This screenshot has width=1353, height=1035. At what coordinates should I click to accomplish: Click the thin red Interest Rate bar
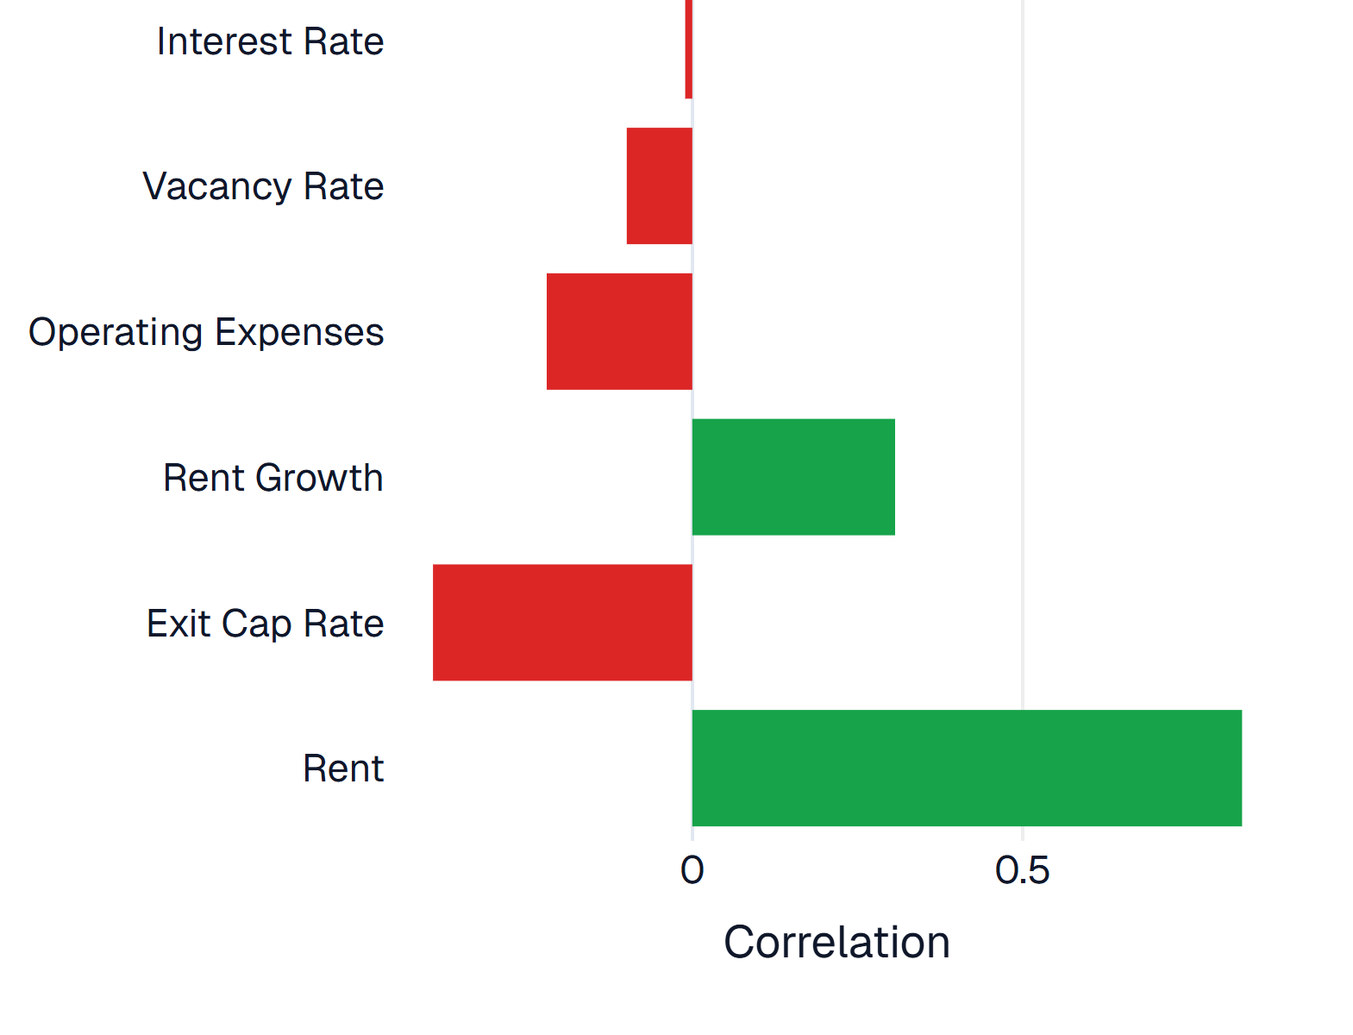(x=688, y=47)
